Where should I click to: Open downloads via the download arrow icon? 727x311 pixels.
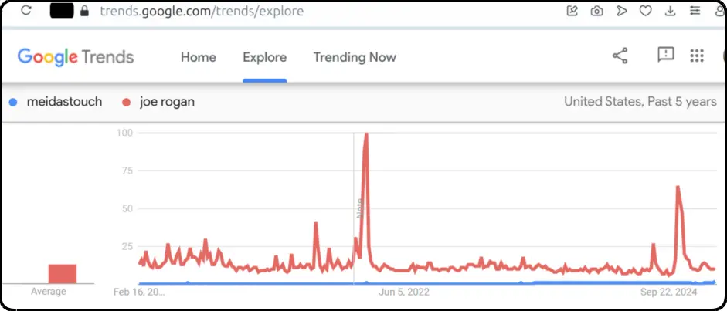(x=670, y=11)
